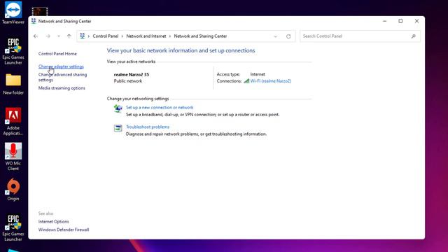Go to Control Panel breadcrumb
The height and width of the screenshot is (252, 448).
[106, 36]
